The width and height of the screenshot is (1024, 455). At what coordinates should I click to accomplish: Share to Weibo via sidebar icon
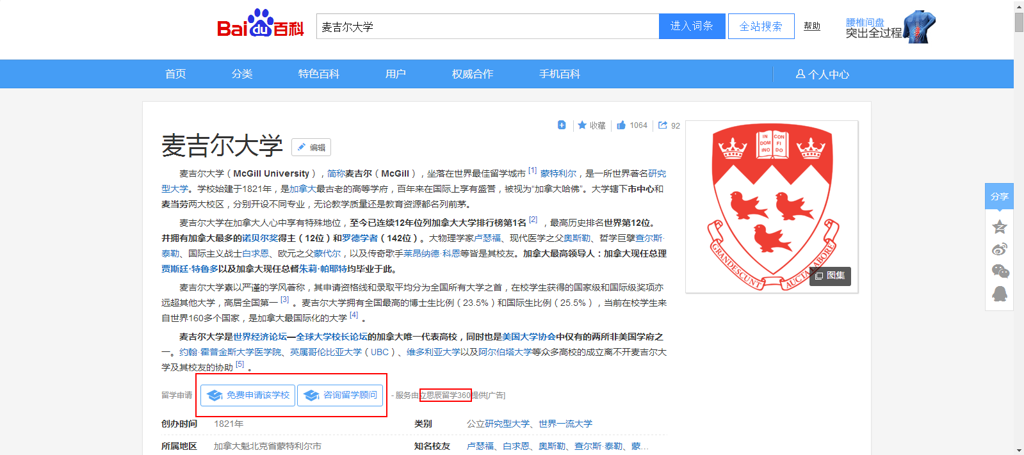[x=999, y=249]
